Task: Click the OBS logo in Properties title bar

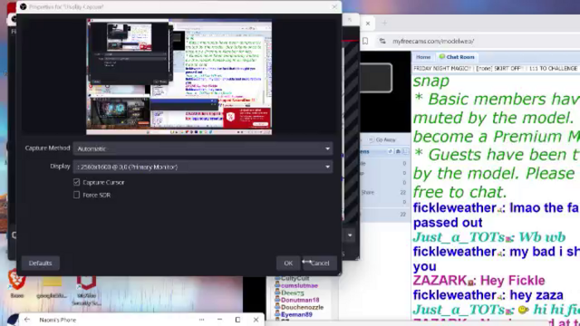Action: (x=23, y=7)
